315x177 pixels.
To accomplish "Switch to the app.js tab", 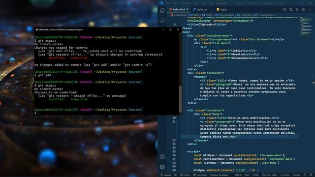I will pyautogui.click(x=222, y=9).
